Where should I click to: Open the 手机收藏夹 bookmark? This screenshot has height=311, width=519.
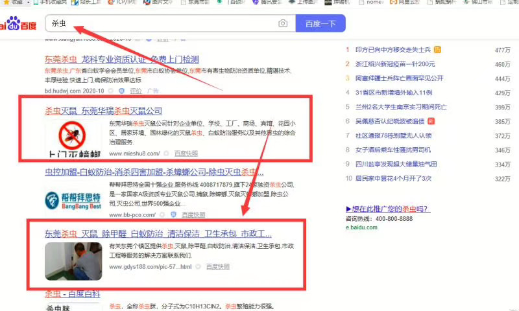50,2
